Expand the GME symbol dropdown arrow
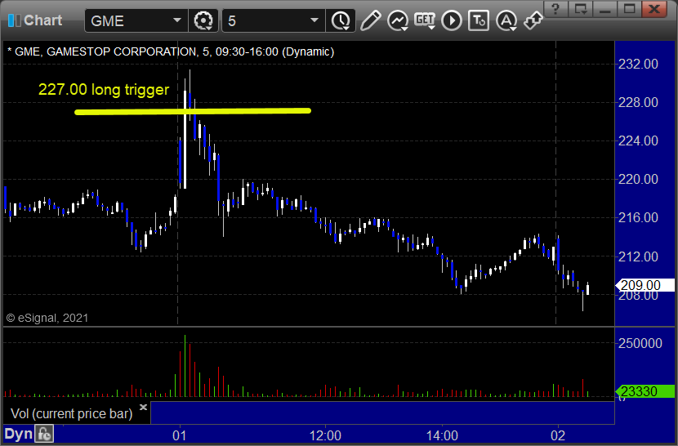Image resolution: width=678 pixels, height=446 pixels. (176, 20)
